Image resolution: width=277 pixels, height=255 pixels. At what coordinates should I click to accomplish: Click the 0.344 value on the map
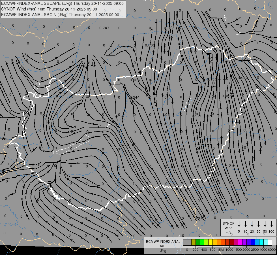coord(135,97)
